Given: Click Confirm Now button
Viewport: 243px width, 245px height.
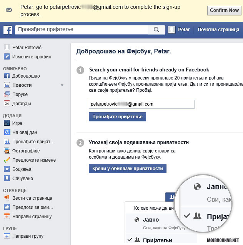Looking at the screenshot, I should (x=224, y=10).
